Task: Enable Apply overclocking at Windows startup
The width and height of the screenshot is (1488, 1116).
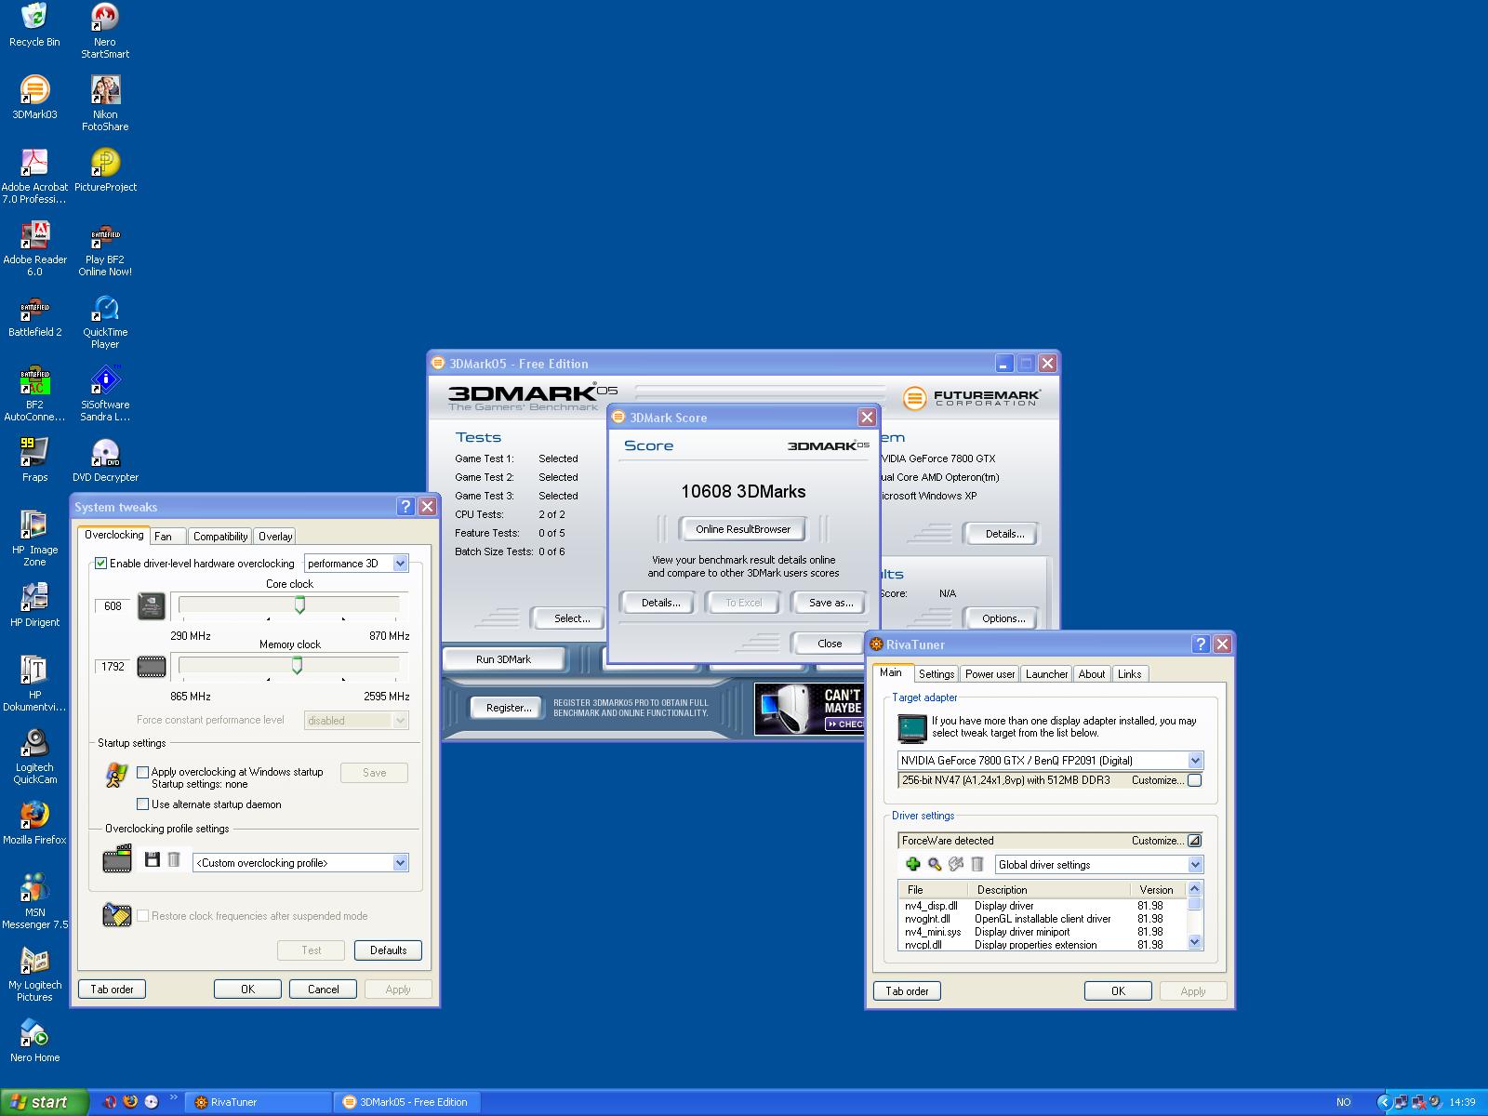Action: tap(142, 772)
